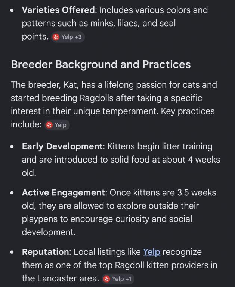Click the word "lilacs" in the varieties list
The image size is (235, 287).
tap(127, 23)
